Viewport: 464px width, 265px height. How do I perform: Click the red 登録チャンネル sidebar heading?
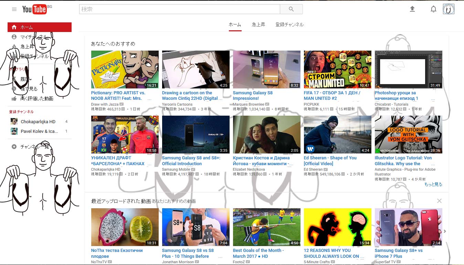[21, 112]
